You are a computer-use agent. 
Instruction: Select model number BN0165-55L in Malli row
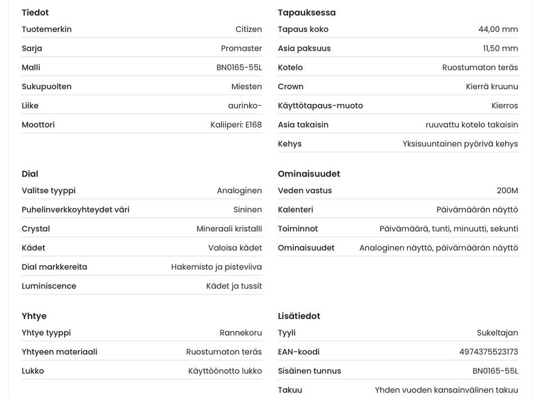[x=239, y=67]
